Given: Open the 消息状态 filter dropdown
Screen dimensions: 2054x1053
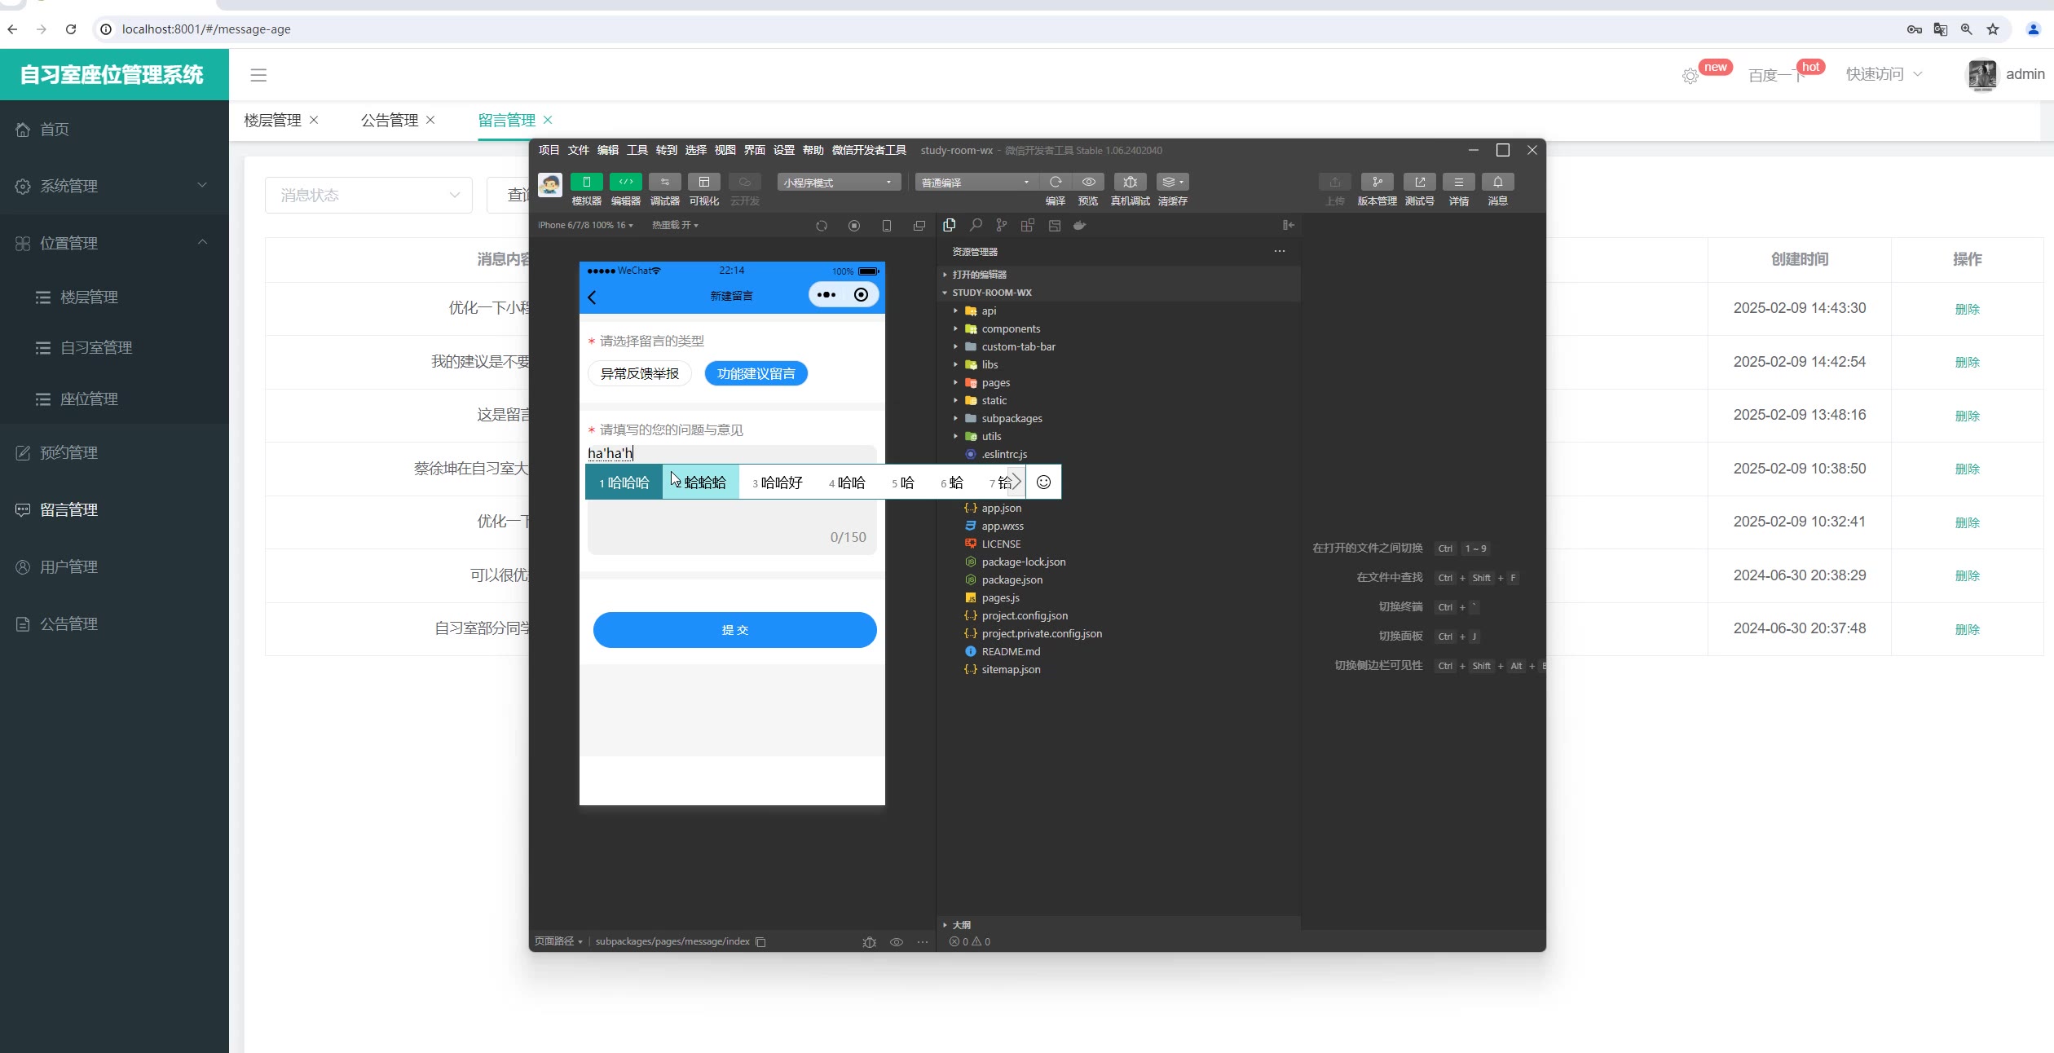Looking at the screenshot, I should 368,196.
